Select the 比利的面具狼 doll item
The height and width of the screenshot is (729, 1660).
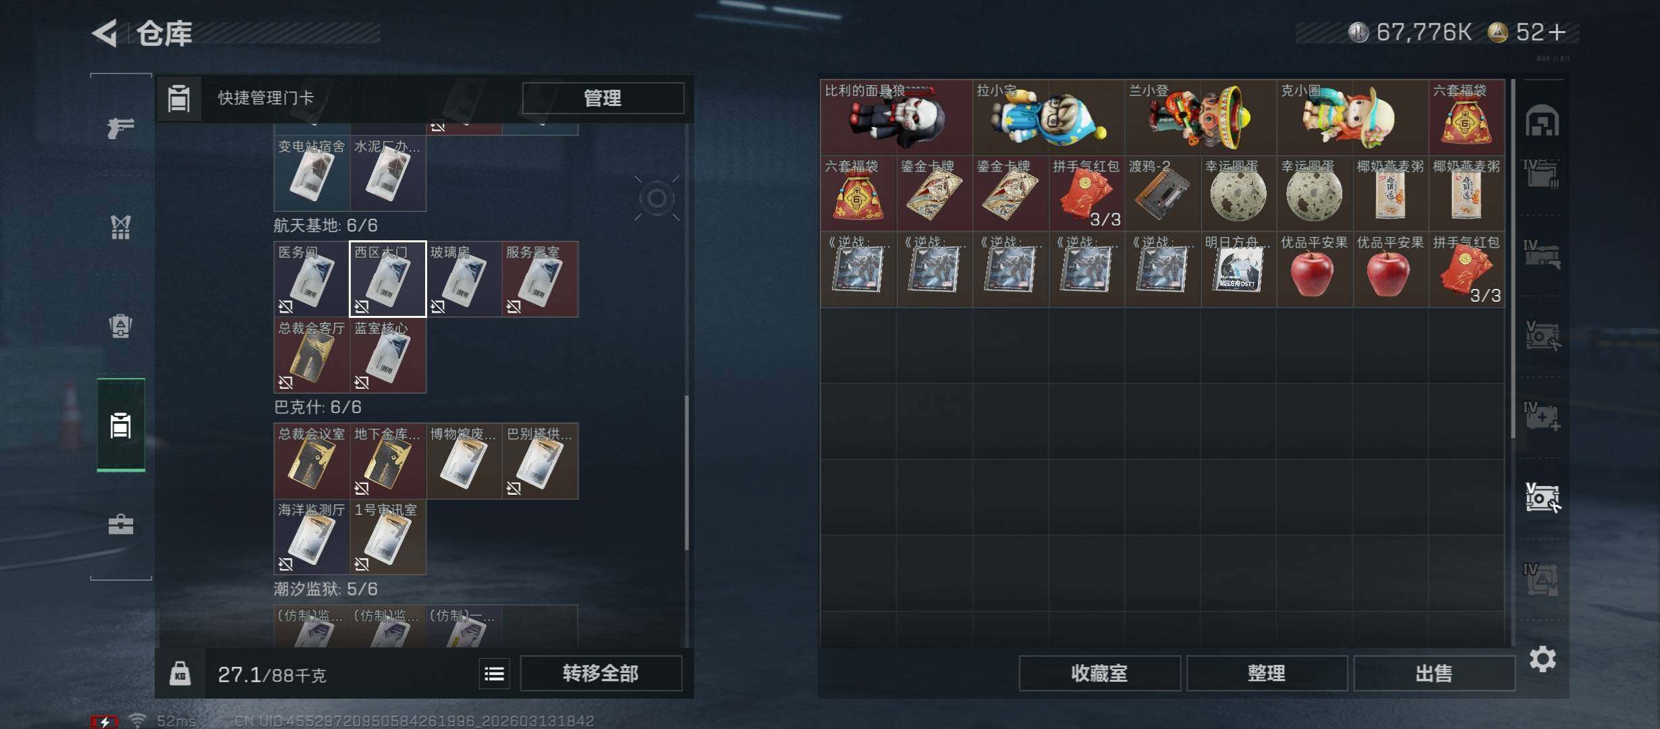[x=896, y=117]
